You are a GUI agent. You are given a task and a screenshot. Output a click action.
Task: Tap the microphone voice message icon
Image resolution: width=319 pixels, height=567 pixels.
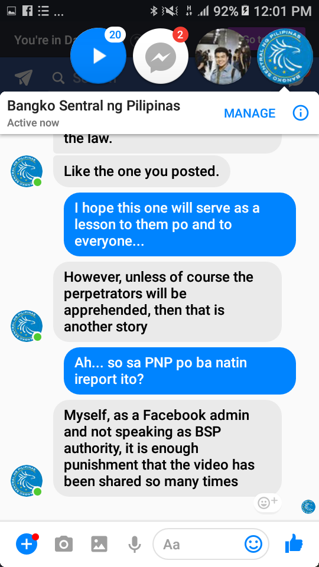coord(135,544)
